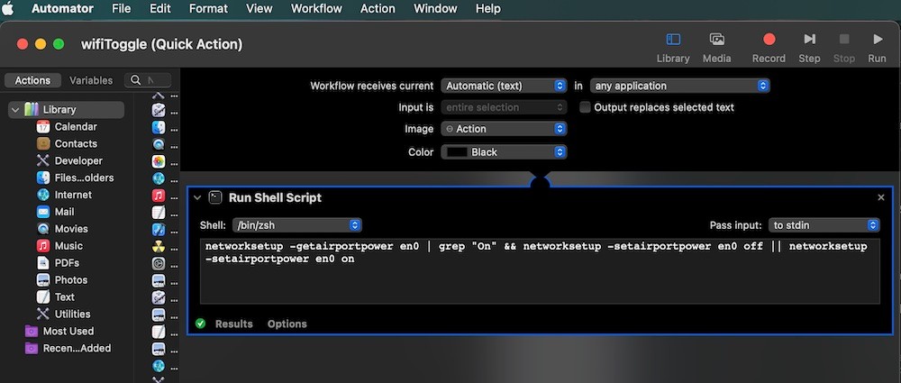Screen dimensions: 901x383
Task: Show the Media browser
Action: pyautogui.click(x=716, y=47)
